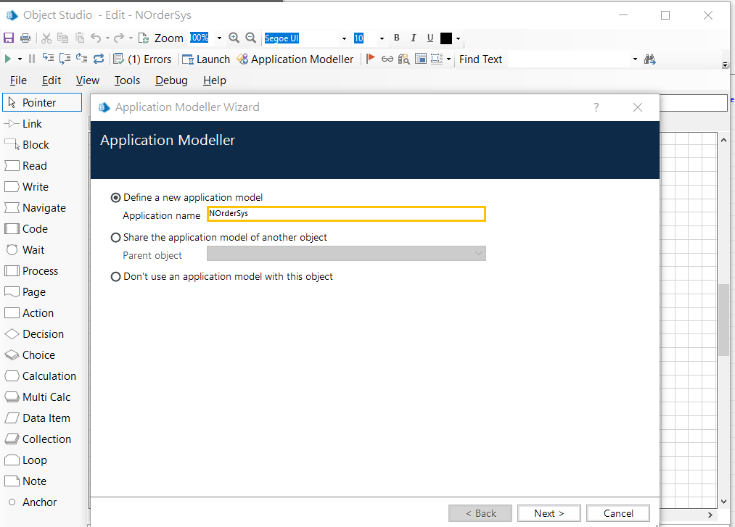The height and width of the screenshot is (527, 735).
Task: Toggle Bold formatting
Action: click(397, 38)
